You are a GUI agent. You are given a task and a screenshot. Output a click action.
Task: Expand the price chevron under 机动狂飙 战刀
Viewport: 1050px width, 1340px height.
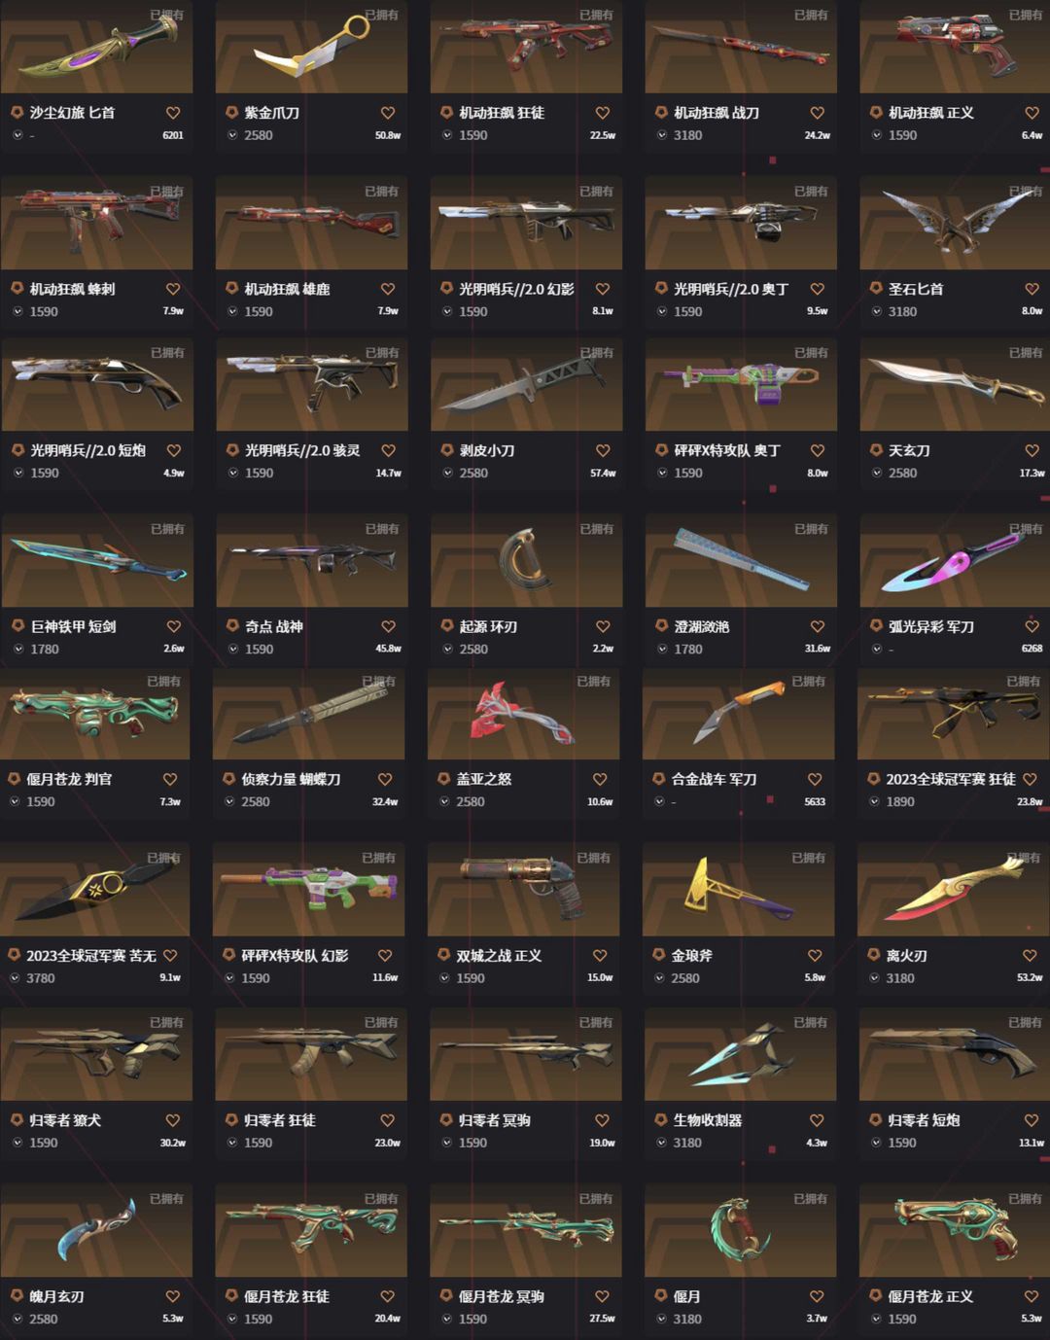point(661,135)
